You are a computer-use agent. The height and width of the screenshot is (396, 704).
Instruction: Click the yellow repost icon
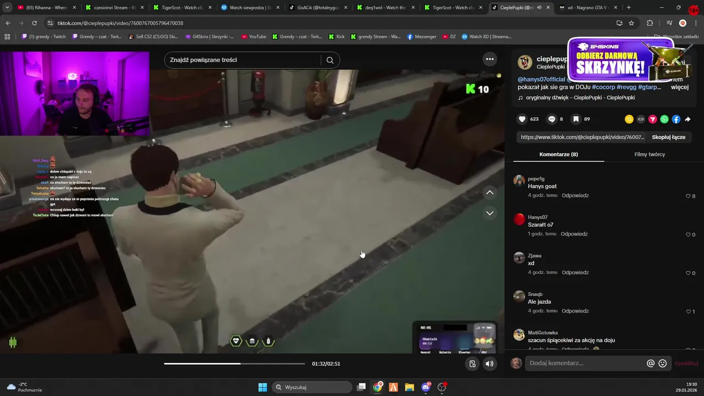point(629,119)
